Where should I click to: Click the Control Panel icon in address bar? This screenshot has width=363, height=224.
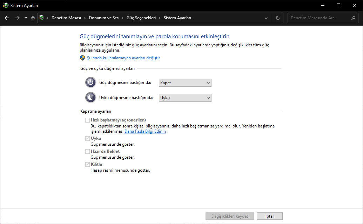click(41, 18)
